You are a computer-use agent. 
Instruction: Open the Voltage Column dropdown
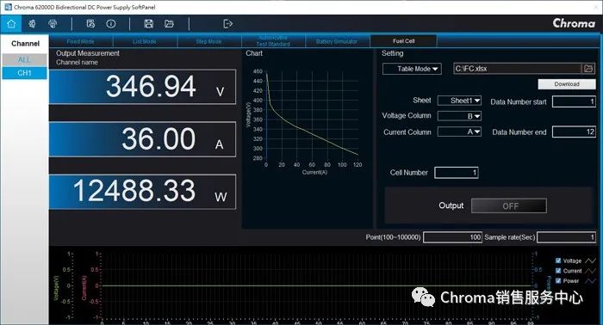click(459, 116)
